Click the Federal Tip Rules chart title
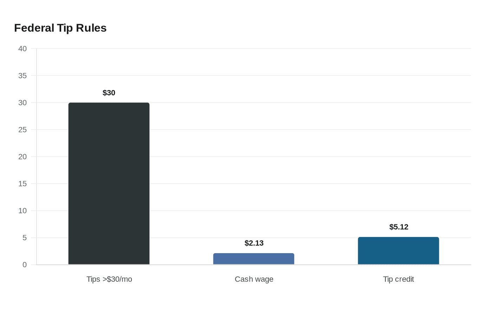The height and width of the screenshot is (309, 492). click(60, 28)
